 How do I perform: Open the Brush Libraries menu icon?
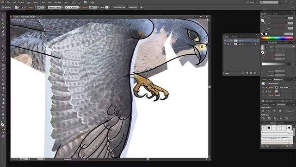263,146
